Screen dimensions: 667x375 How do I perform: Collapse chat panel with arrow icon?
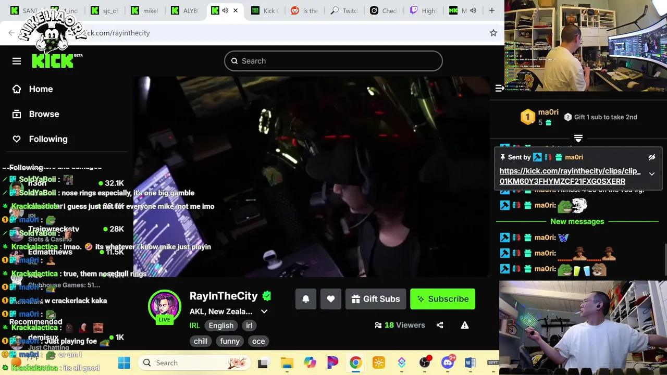[x=500, y=89]
